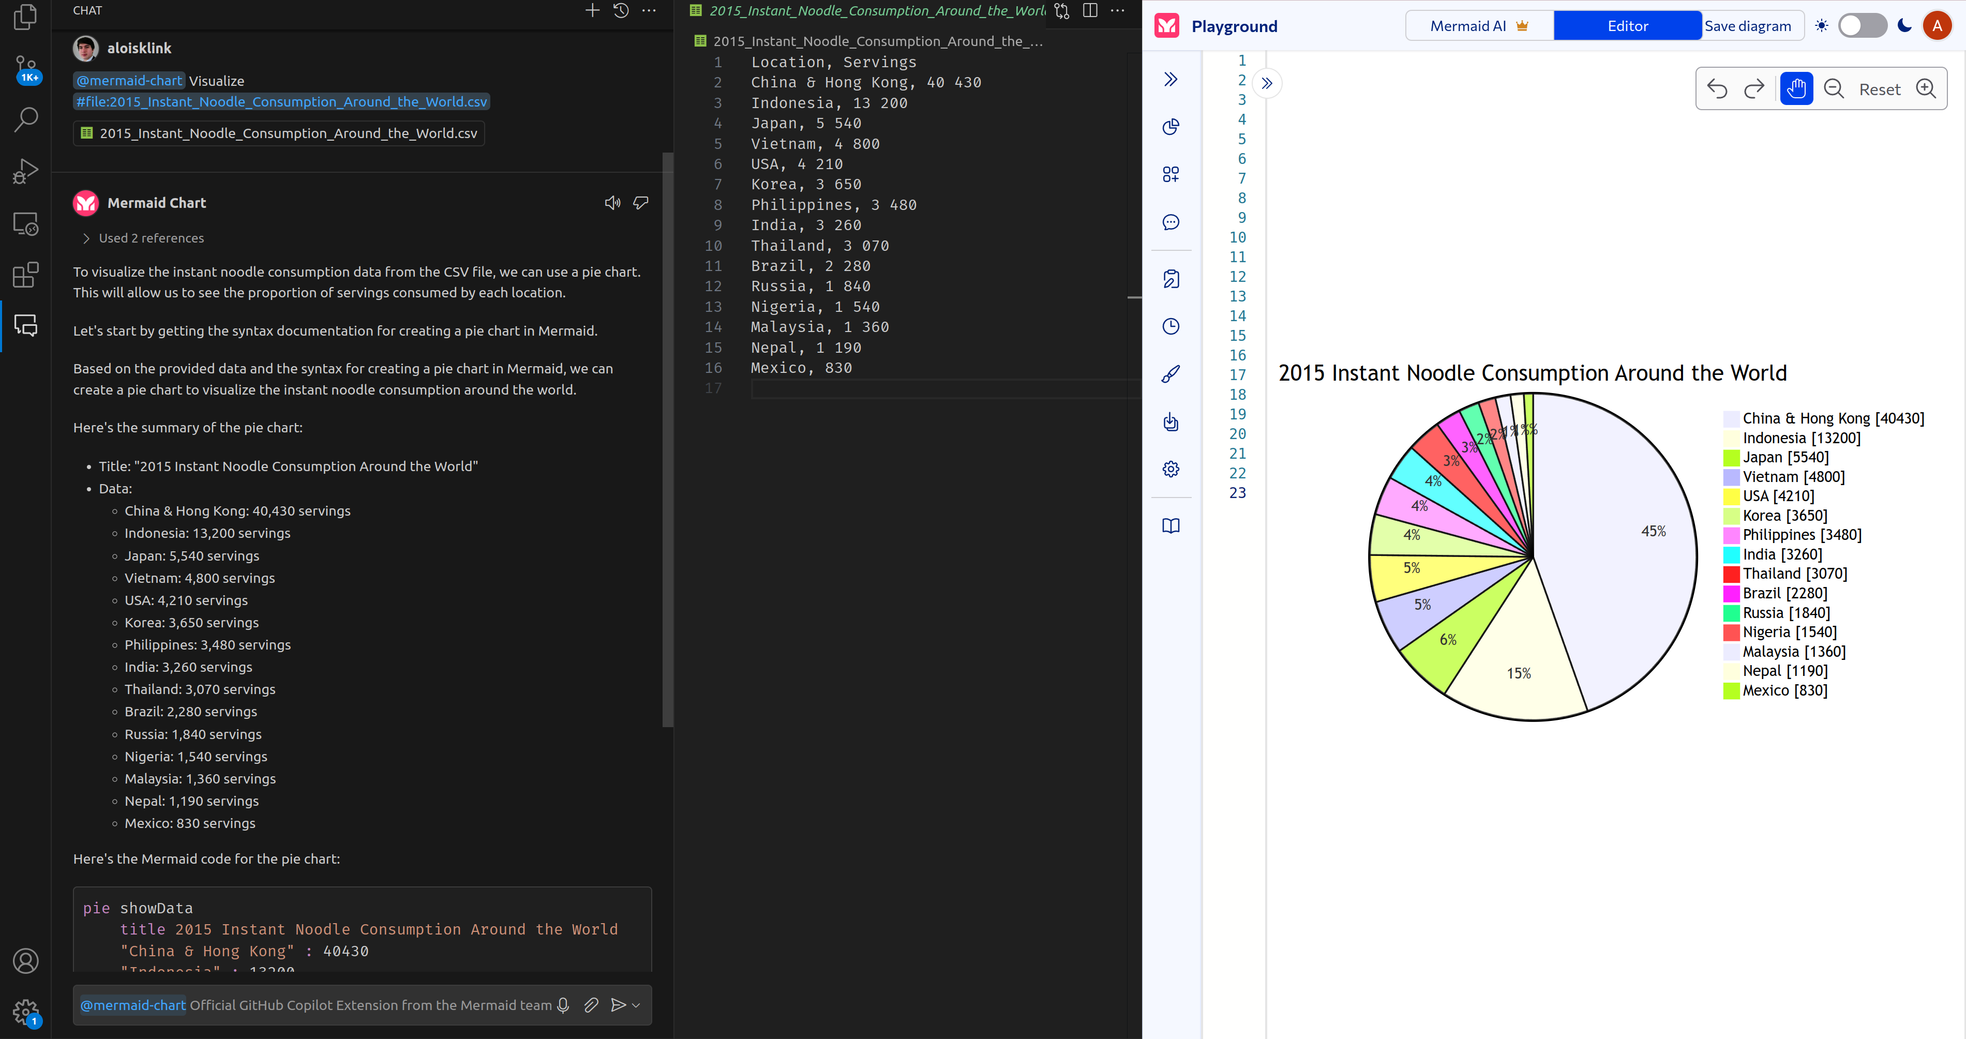Open the export download icon in Playground sidebar

click(x=1170, y=422)
